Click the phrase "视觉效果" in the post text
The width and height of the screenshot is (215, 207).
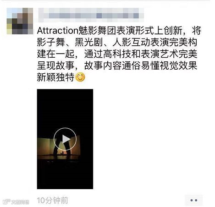pyautogui.click(x=178, y=66)
